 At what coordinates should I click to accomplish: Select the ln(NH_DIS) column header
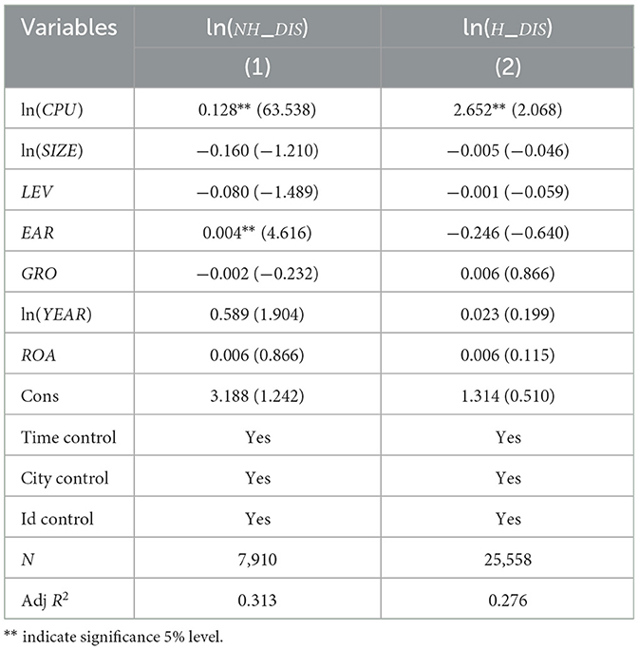[256, 28]
